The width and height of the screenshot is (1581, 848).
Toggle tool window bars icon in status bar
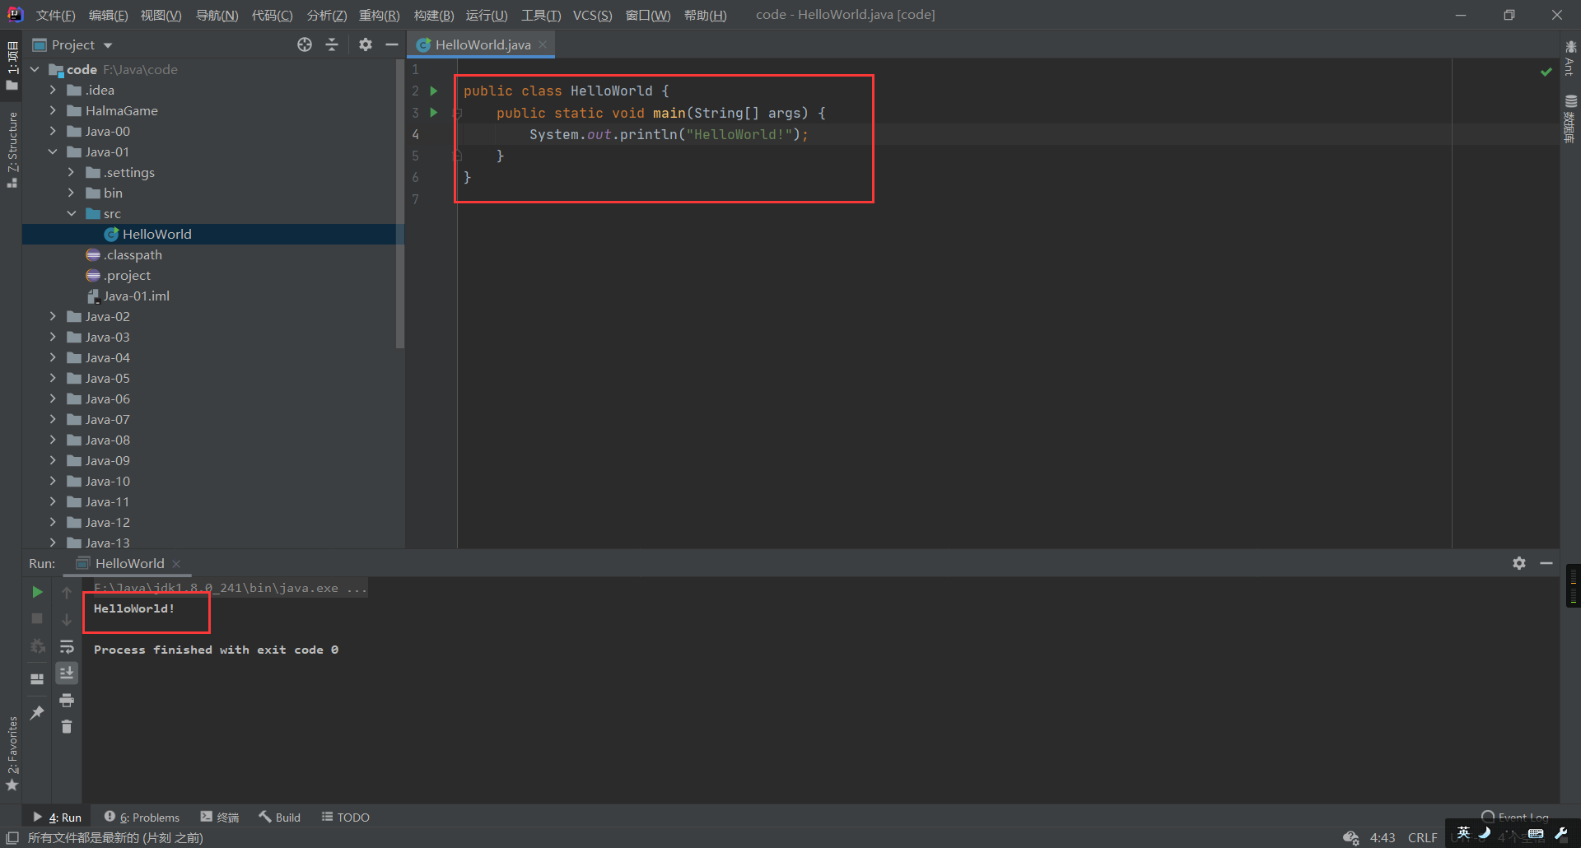point(12,837)
